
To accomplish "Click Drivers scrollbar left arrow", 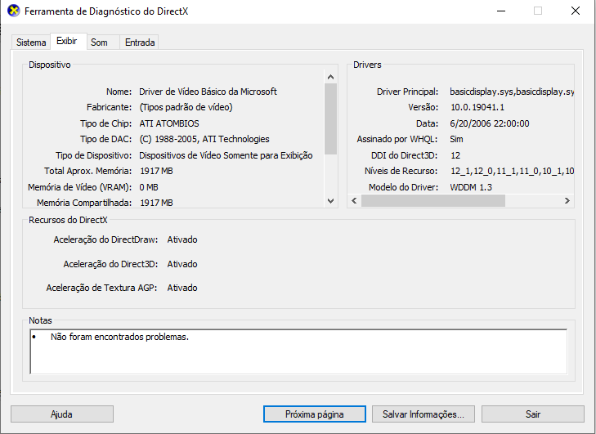I will tap(354, 201).
